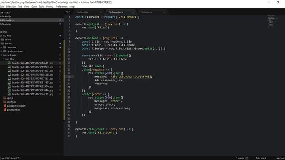The width and height of the screenshot is (285, 160).
Task: Click the 'client' folder name in sidebar
Action: [x=8, y=40]
